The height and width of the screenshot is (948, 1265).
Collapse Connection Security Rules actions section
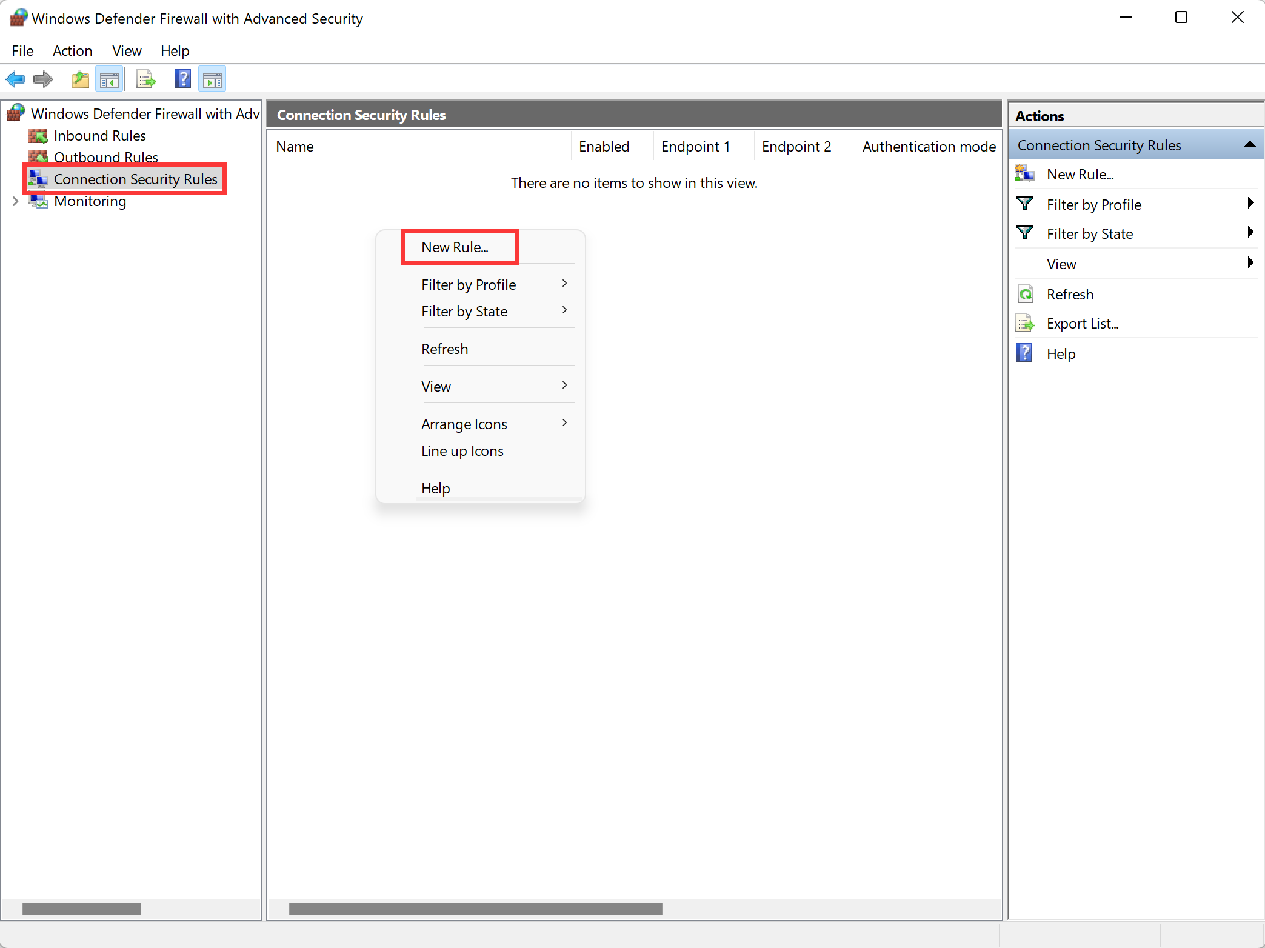pos(1249,145)
